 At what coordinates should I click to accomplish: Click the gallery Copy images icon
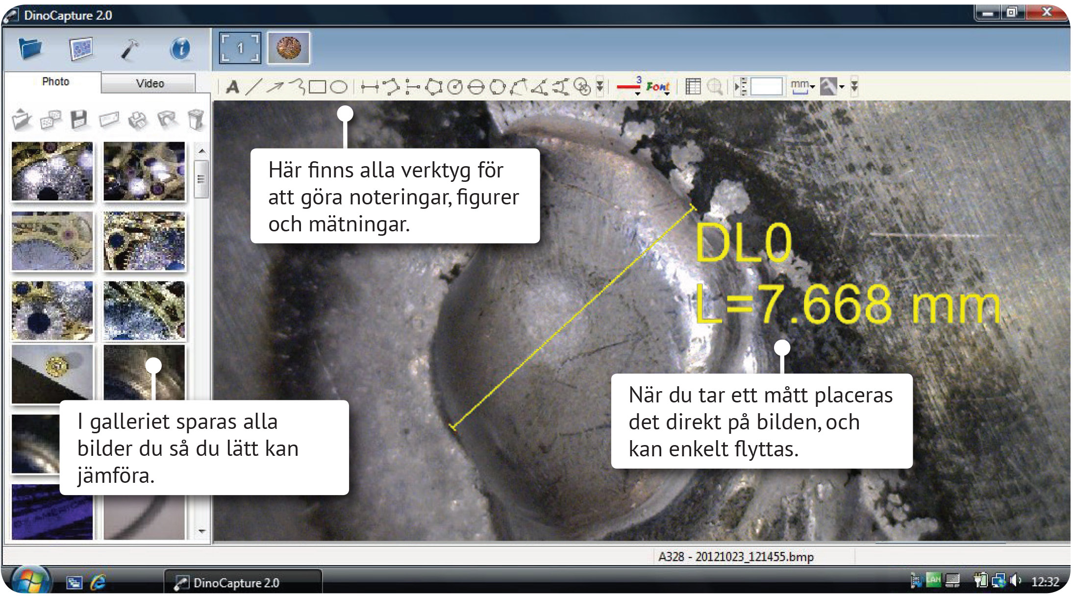[51, 119]
